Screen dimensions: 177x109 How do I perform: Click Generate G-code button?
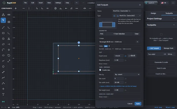(x=161, y=62)
